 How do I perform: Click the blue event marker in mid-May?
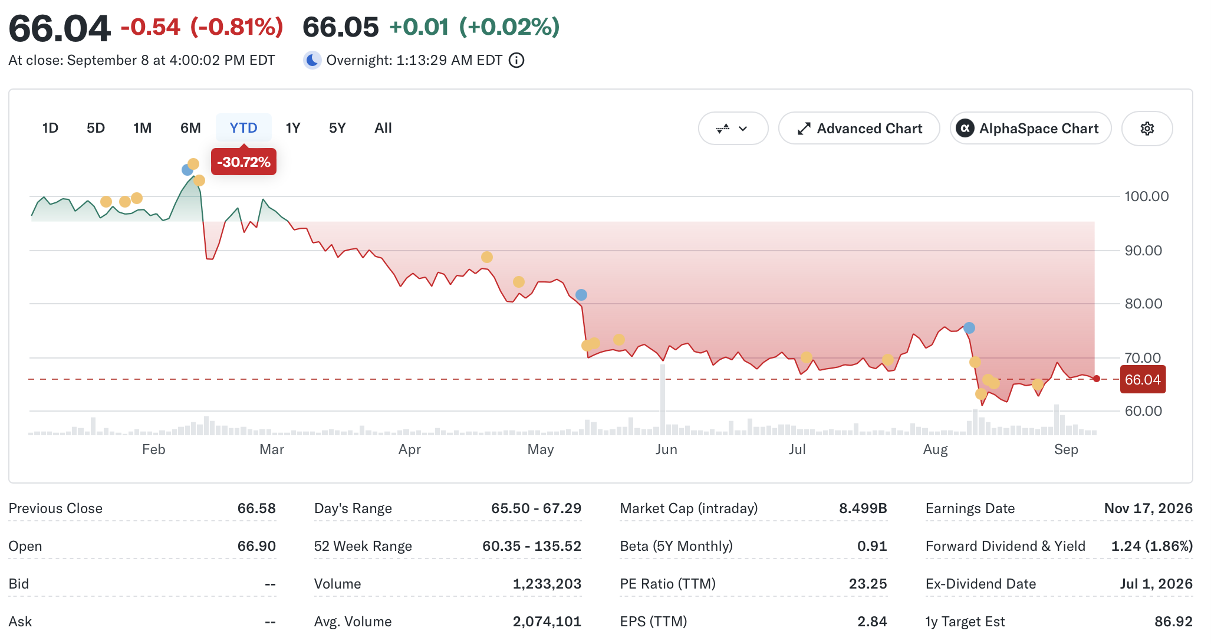581,295
